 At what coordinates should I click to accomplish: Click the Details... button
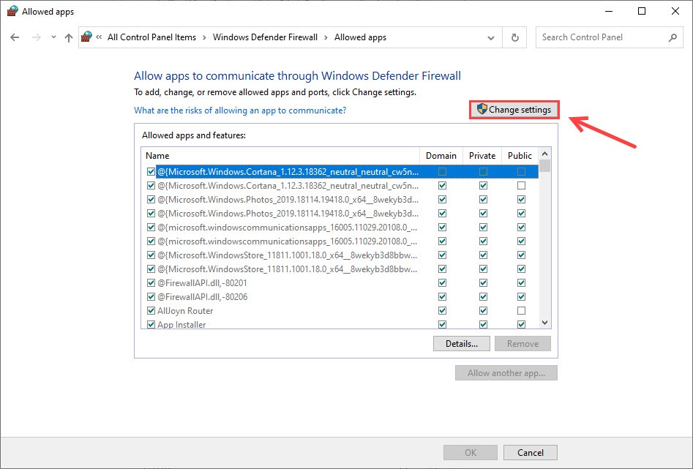coord(462,343)
